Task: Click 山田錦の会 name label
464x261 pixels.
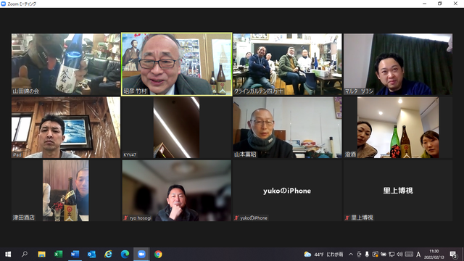Action: pyautogui.click(x=26, y=91)
